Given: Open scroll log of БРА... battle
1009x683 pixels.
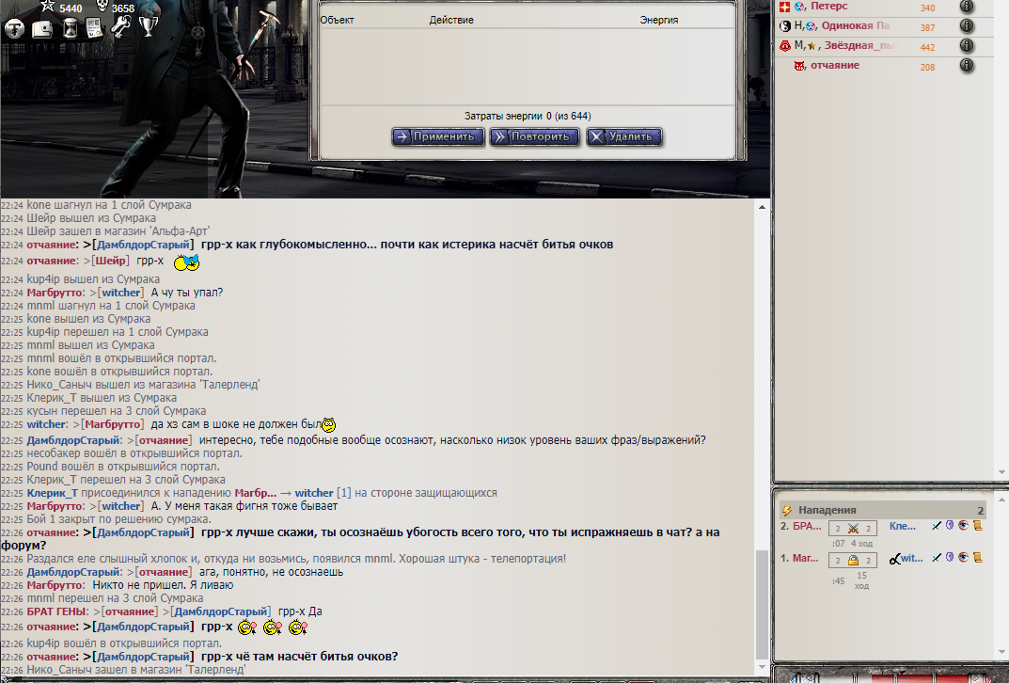Looking at the screenshot, I should pos(978,525).
